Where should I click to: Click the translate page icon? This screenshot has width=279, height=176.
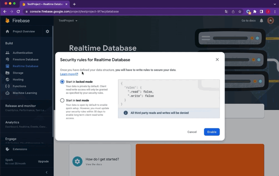[x=226, y=12]
